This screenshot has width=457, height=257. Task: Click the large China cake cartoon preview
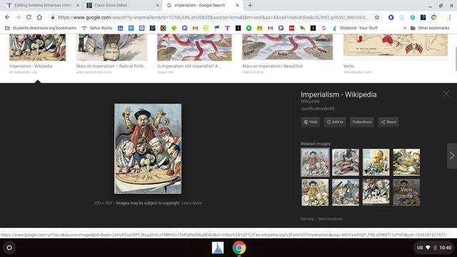click(x=148, y=148)
